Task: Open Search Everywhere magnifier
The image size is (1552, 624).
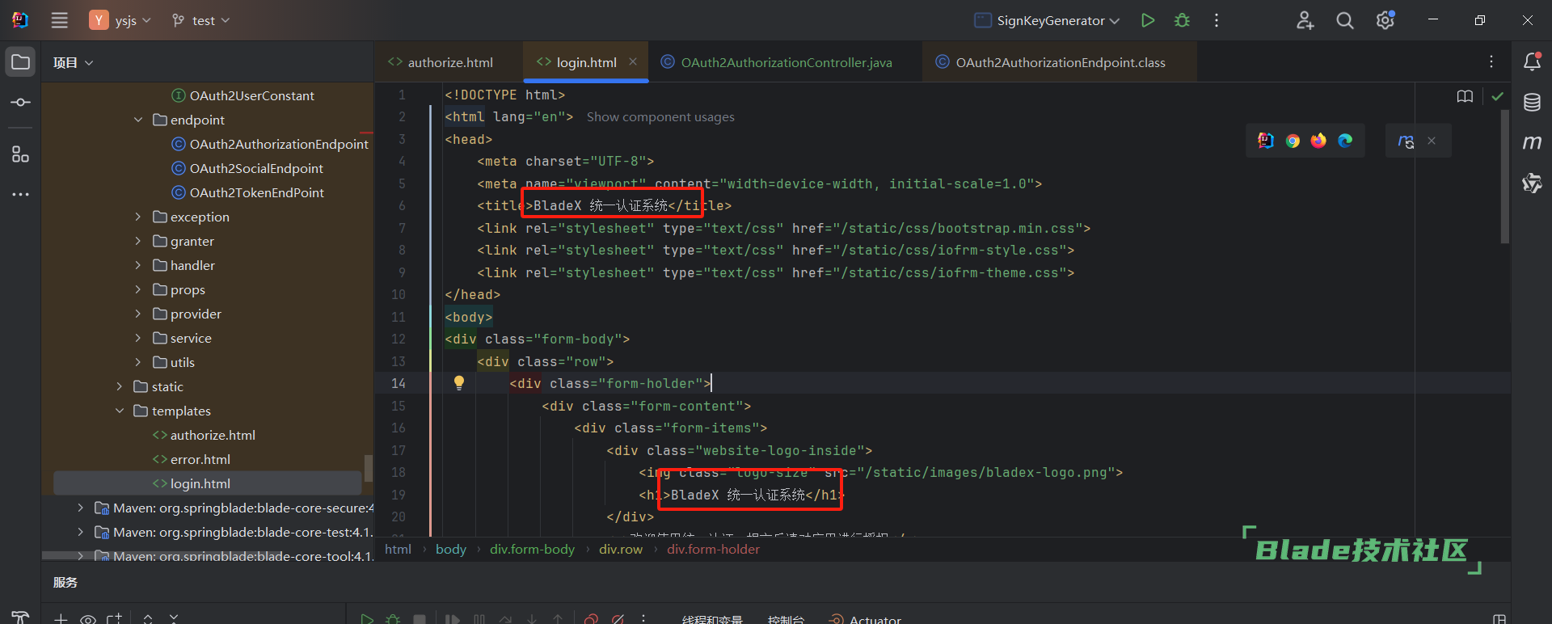Action: click(x=1345, y=20)
